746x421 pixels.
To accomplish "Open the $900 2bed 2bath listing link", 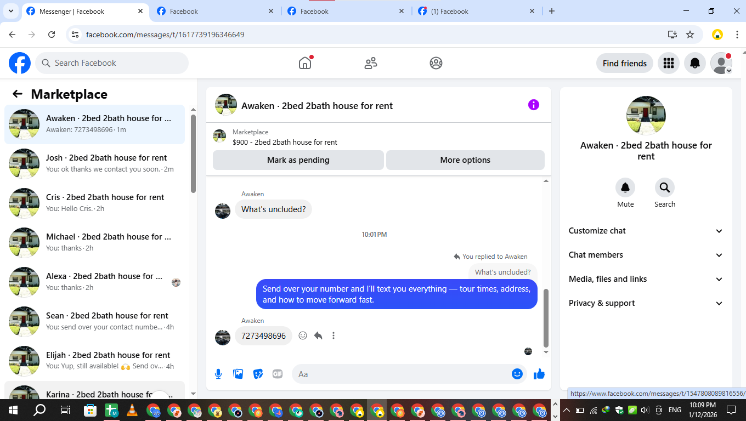I will (285, 142).
